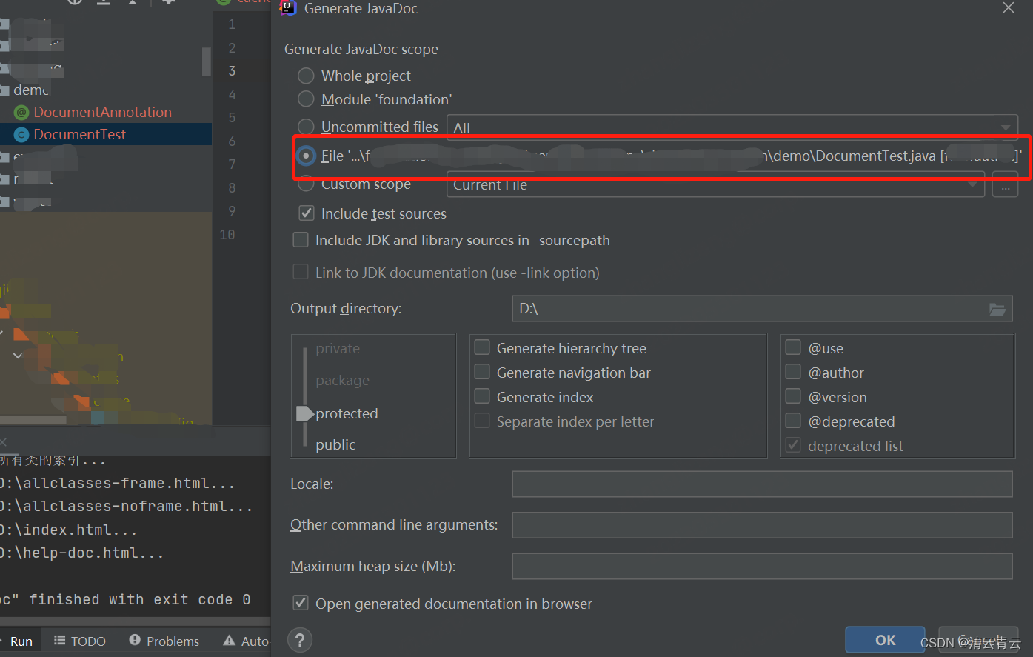The image size is (1033, 657).
Task: Select the Whole project radio button
Action: (306, 76)
